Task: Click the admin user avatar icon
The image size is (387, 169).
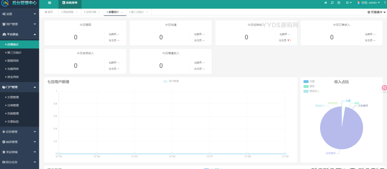Action: (359, 3)
